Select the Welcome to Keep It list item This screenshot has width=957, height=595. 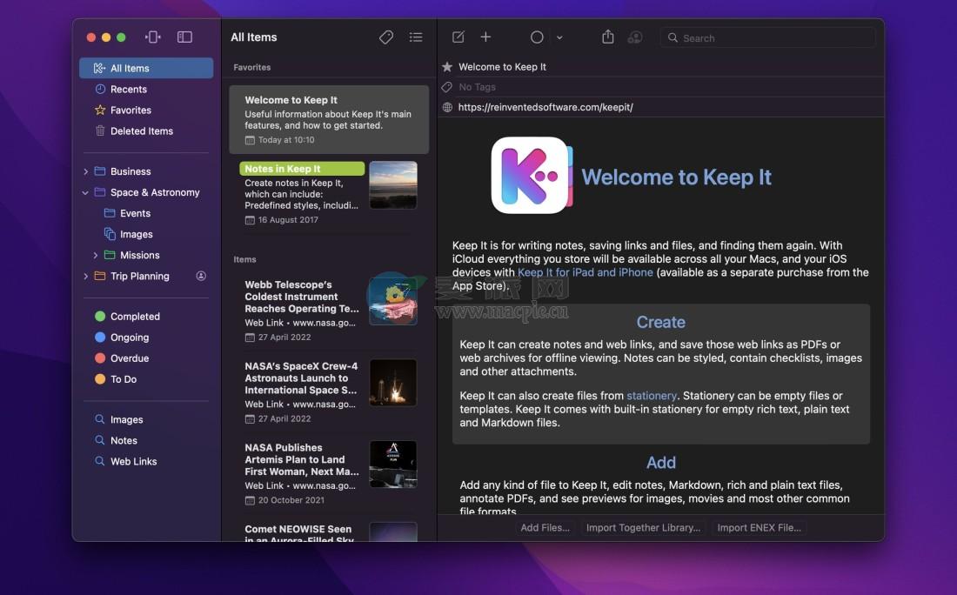click(329, 119)
